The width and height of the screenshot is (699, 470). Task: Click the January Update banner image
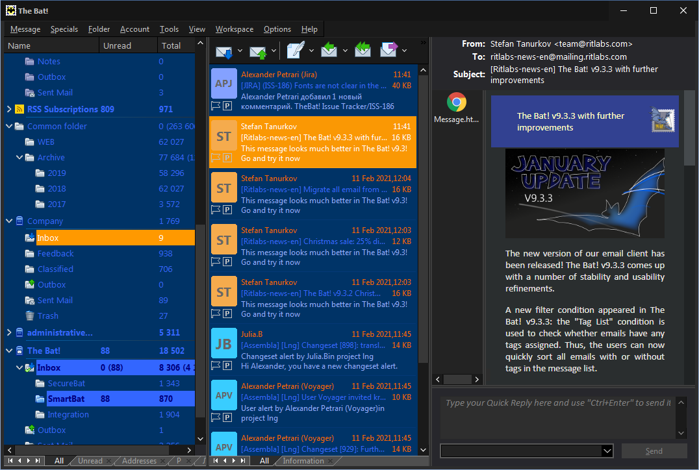click(585, 193)
